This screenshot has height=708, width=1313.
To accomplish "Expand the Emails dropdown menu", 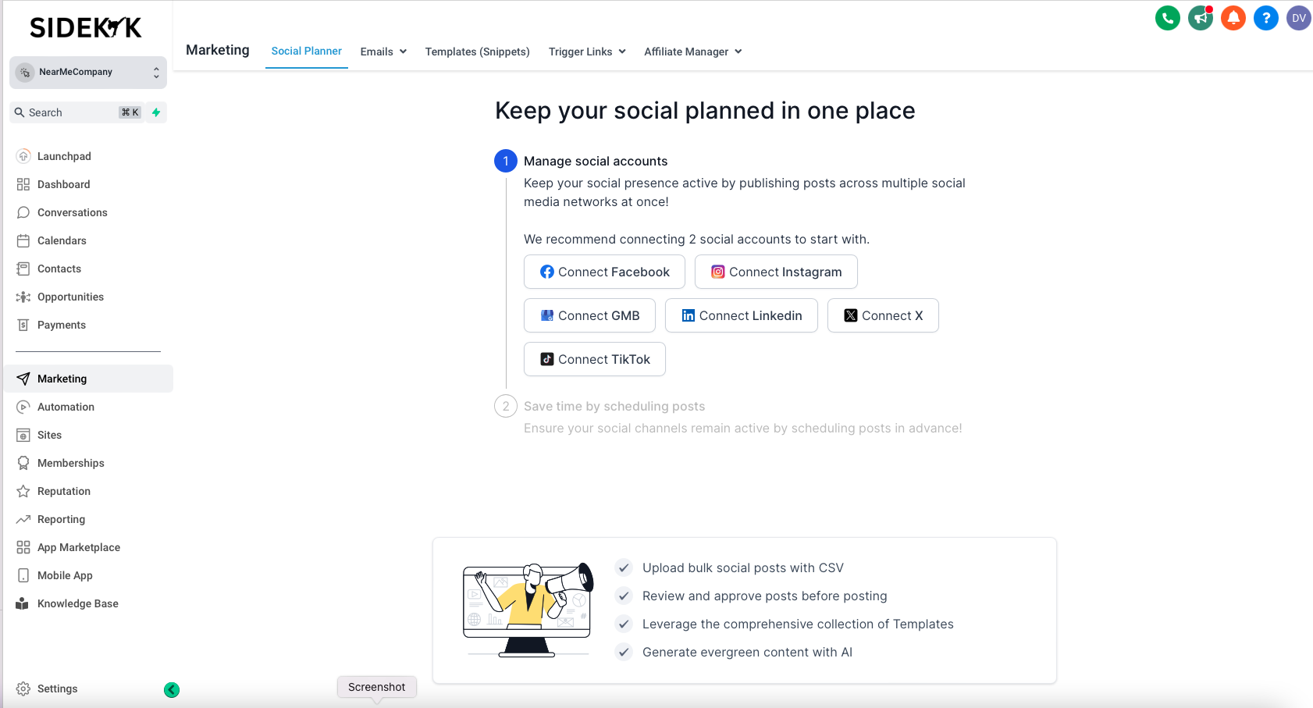I will coord(383,52).
